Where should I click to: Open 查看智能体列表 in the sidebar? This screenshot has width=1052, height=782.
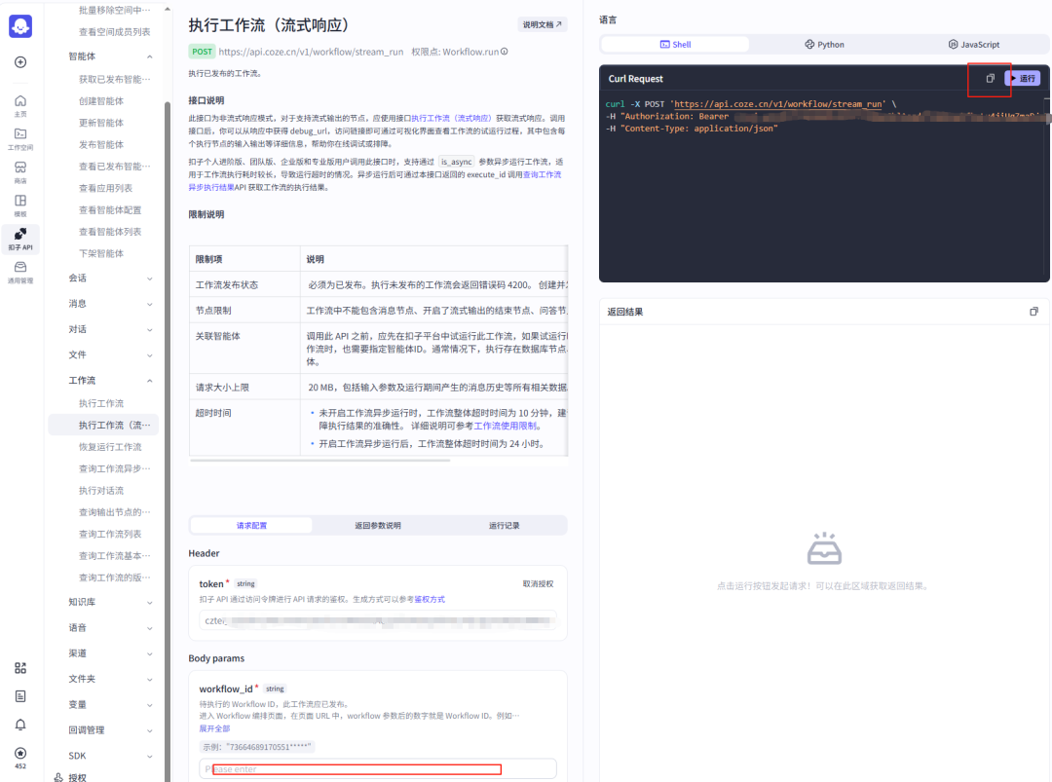pos(110,232)
